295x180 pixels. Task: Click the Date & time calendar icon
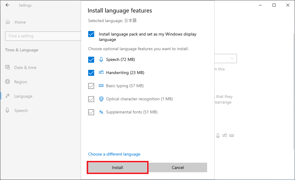(7, 67)
